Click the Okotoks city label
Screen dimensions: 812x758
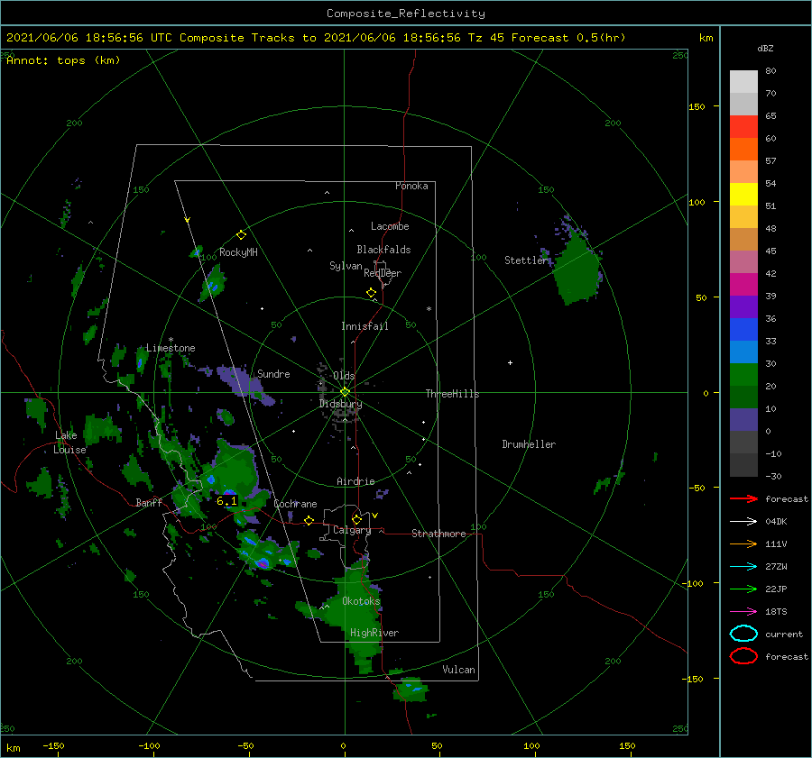(361, 601)
